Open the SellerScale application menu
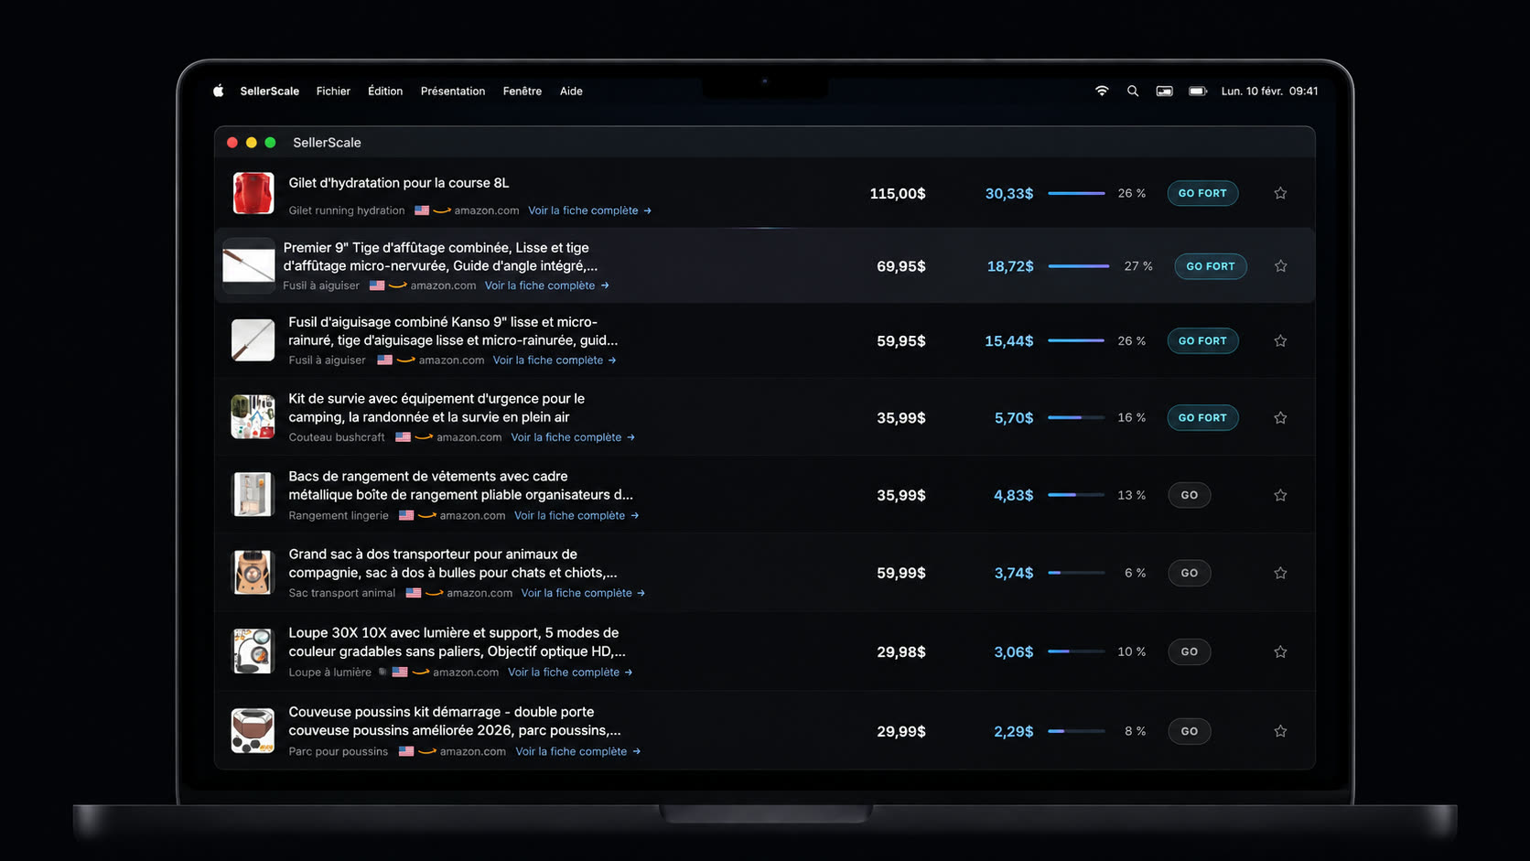Image resolution: width=1530 pixels, height=861 pixels. 270,91
